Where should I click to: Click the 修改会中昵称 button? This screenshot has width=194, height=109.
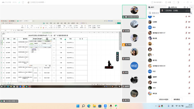point(164,99)
